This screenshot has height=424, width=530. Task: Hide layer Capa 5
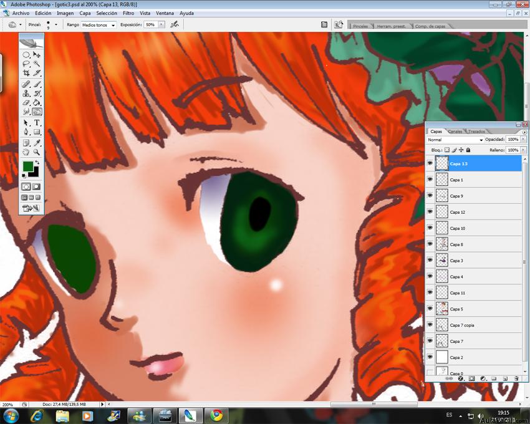click(430, 309)
